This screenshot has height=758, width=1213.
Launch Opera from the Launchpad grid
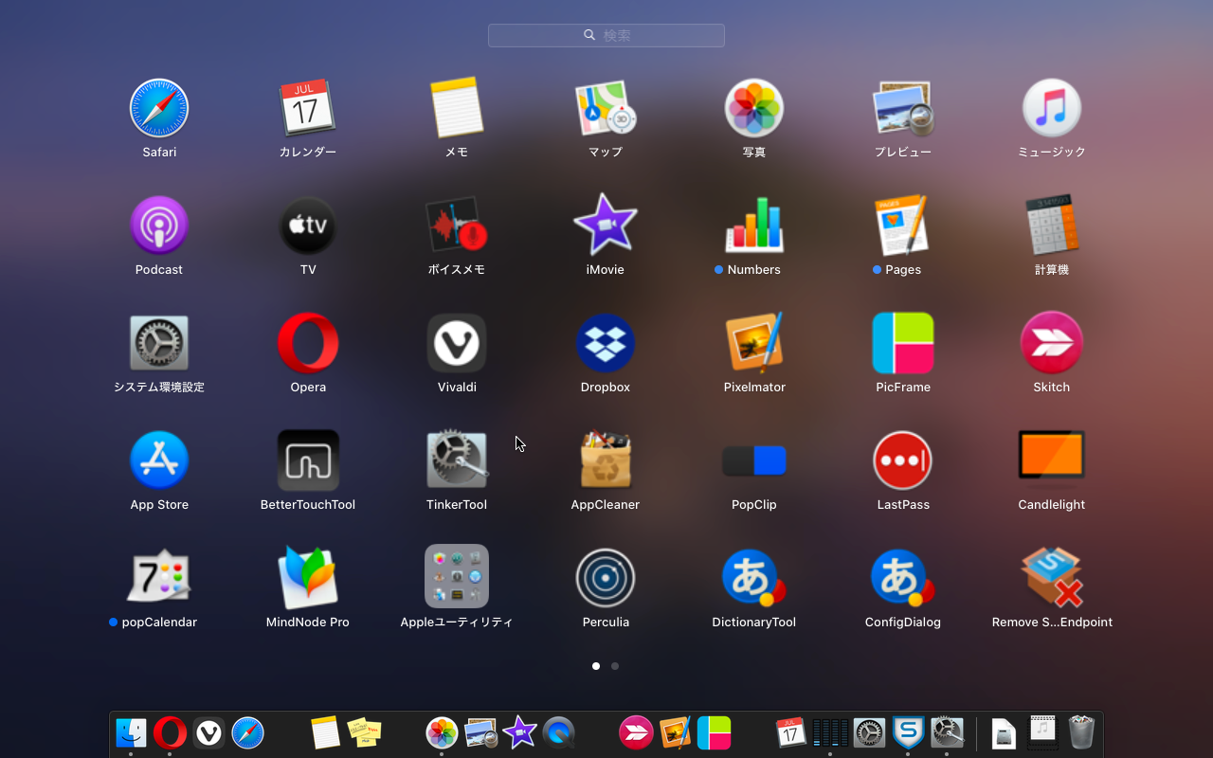click(x=308, y=343)
